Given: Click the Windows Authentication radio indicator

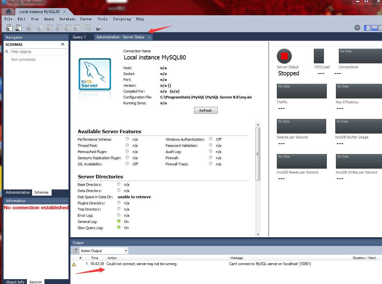Looking at the screenshot, I should tap(211, 139).
